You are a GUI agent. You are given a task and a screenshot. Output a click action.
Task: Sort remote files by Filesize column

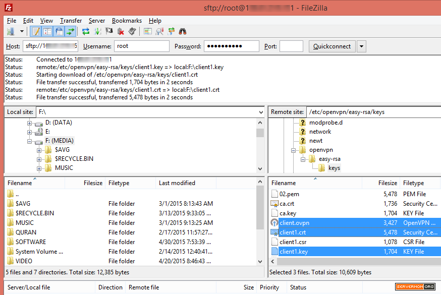(381, 183)
